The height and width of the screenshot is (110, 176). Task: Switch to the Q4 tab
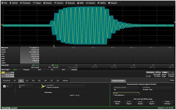point(33,80)
